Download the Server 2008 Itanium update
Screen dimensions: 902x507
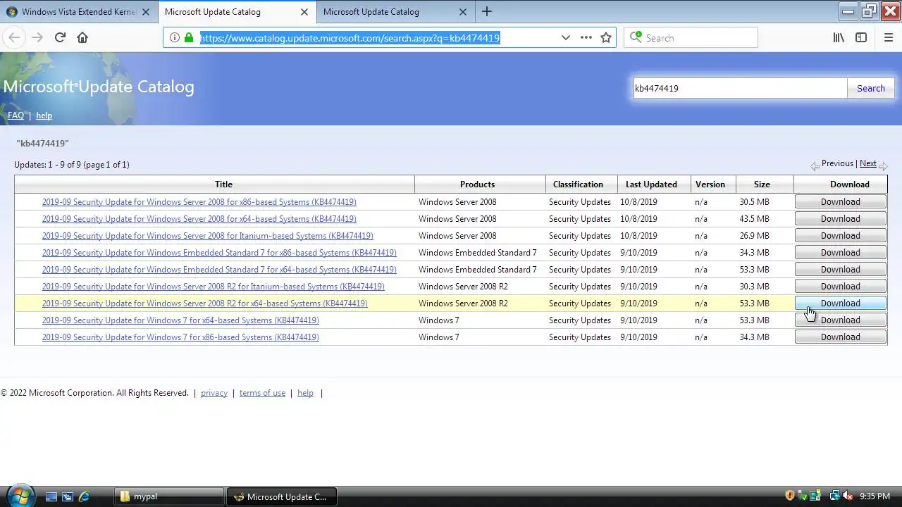(x=840, y=236)
